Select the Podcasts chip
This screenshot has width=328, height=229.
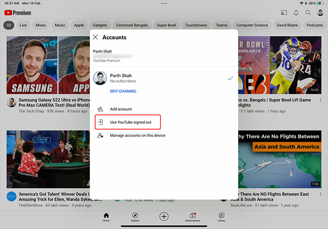[314, 25]
